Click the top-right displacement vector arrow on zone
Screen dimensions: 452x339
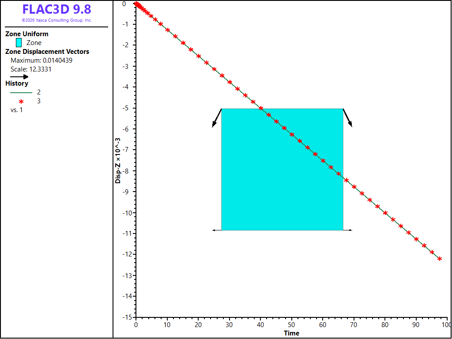(x=348, y=117)
